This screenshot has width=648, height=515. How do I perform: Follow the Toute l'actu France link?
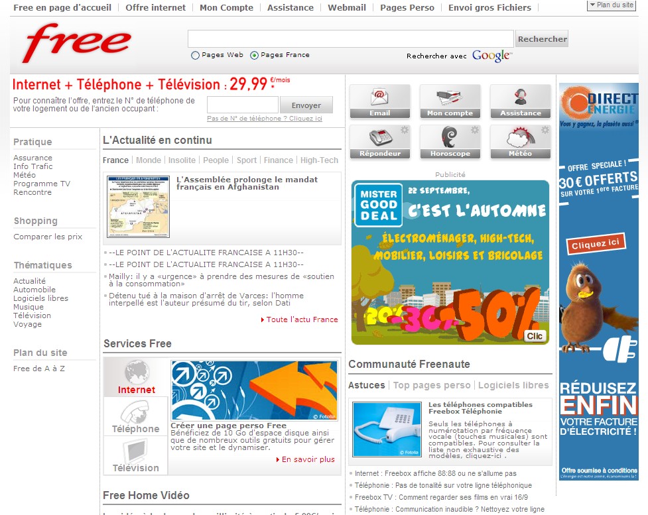coord(299,319)
